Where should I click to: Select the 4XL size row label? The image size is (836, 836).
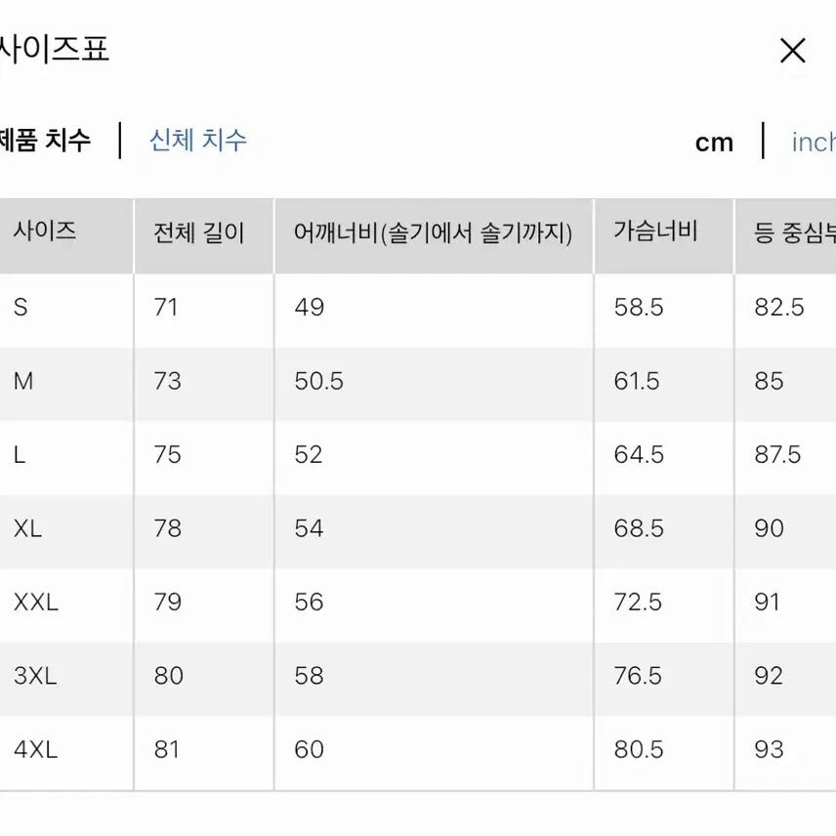36,750
